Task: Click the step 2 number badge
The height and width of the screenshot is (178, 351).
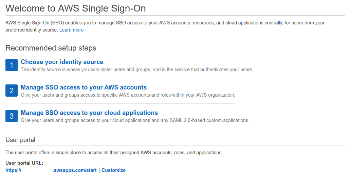Action: [12, 91]
